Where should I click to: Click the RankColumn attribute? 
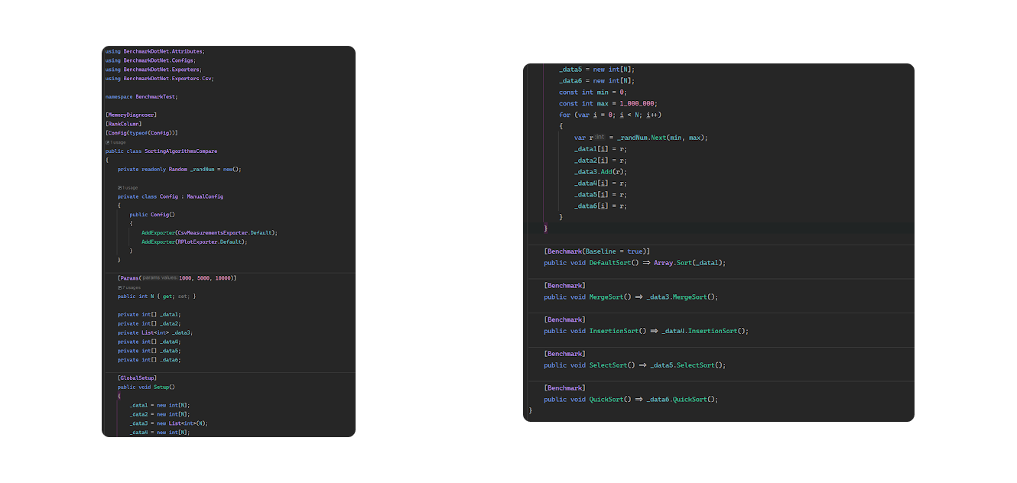coord(123,124)
